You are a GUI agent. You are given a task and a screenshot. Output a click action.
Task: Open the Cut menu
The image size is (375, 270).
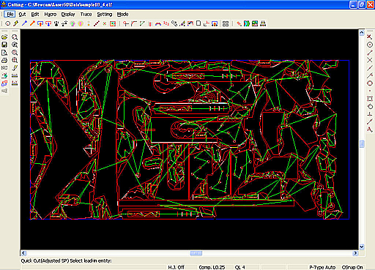click(x=22, y=15)
